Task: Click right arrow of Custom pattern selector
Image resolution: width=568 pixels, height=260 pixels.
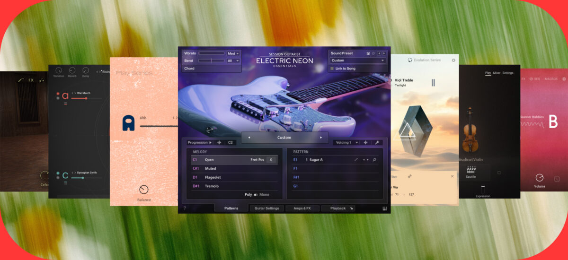Action: pos(321,138)
